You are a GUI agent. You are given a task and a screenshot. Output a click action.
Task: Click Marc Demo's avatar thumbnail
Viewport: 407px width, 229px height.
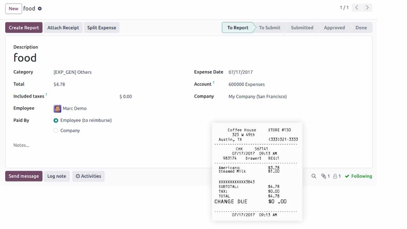(57, 108)
